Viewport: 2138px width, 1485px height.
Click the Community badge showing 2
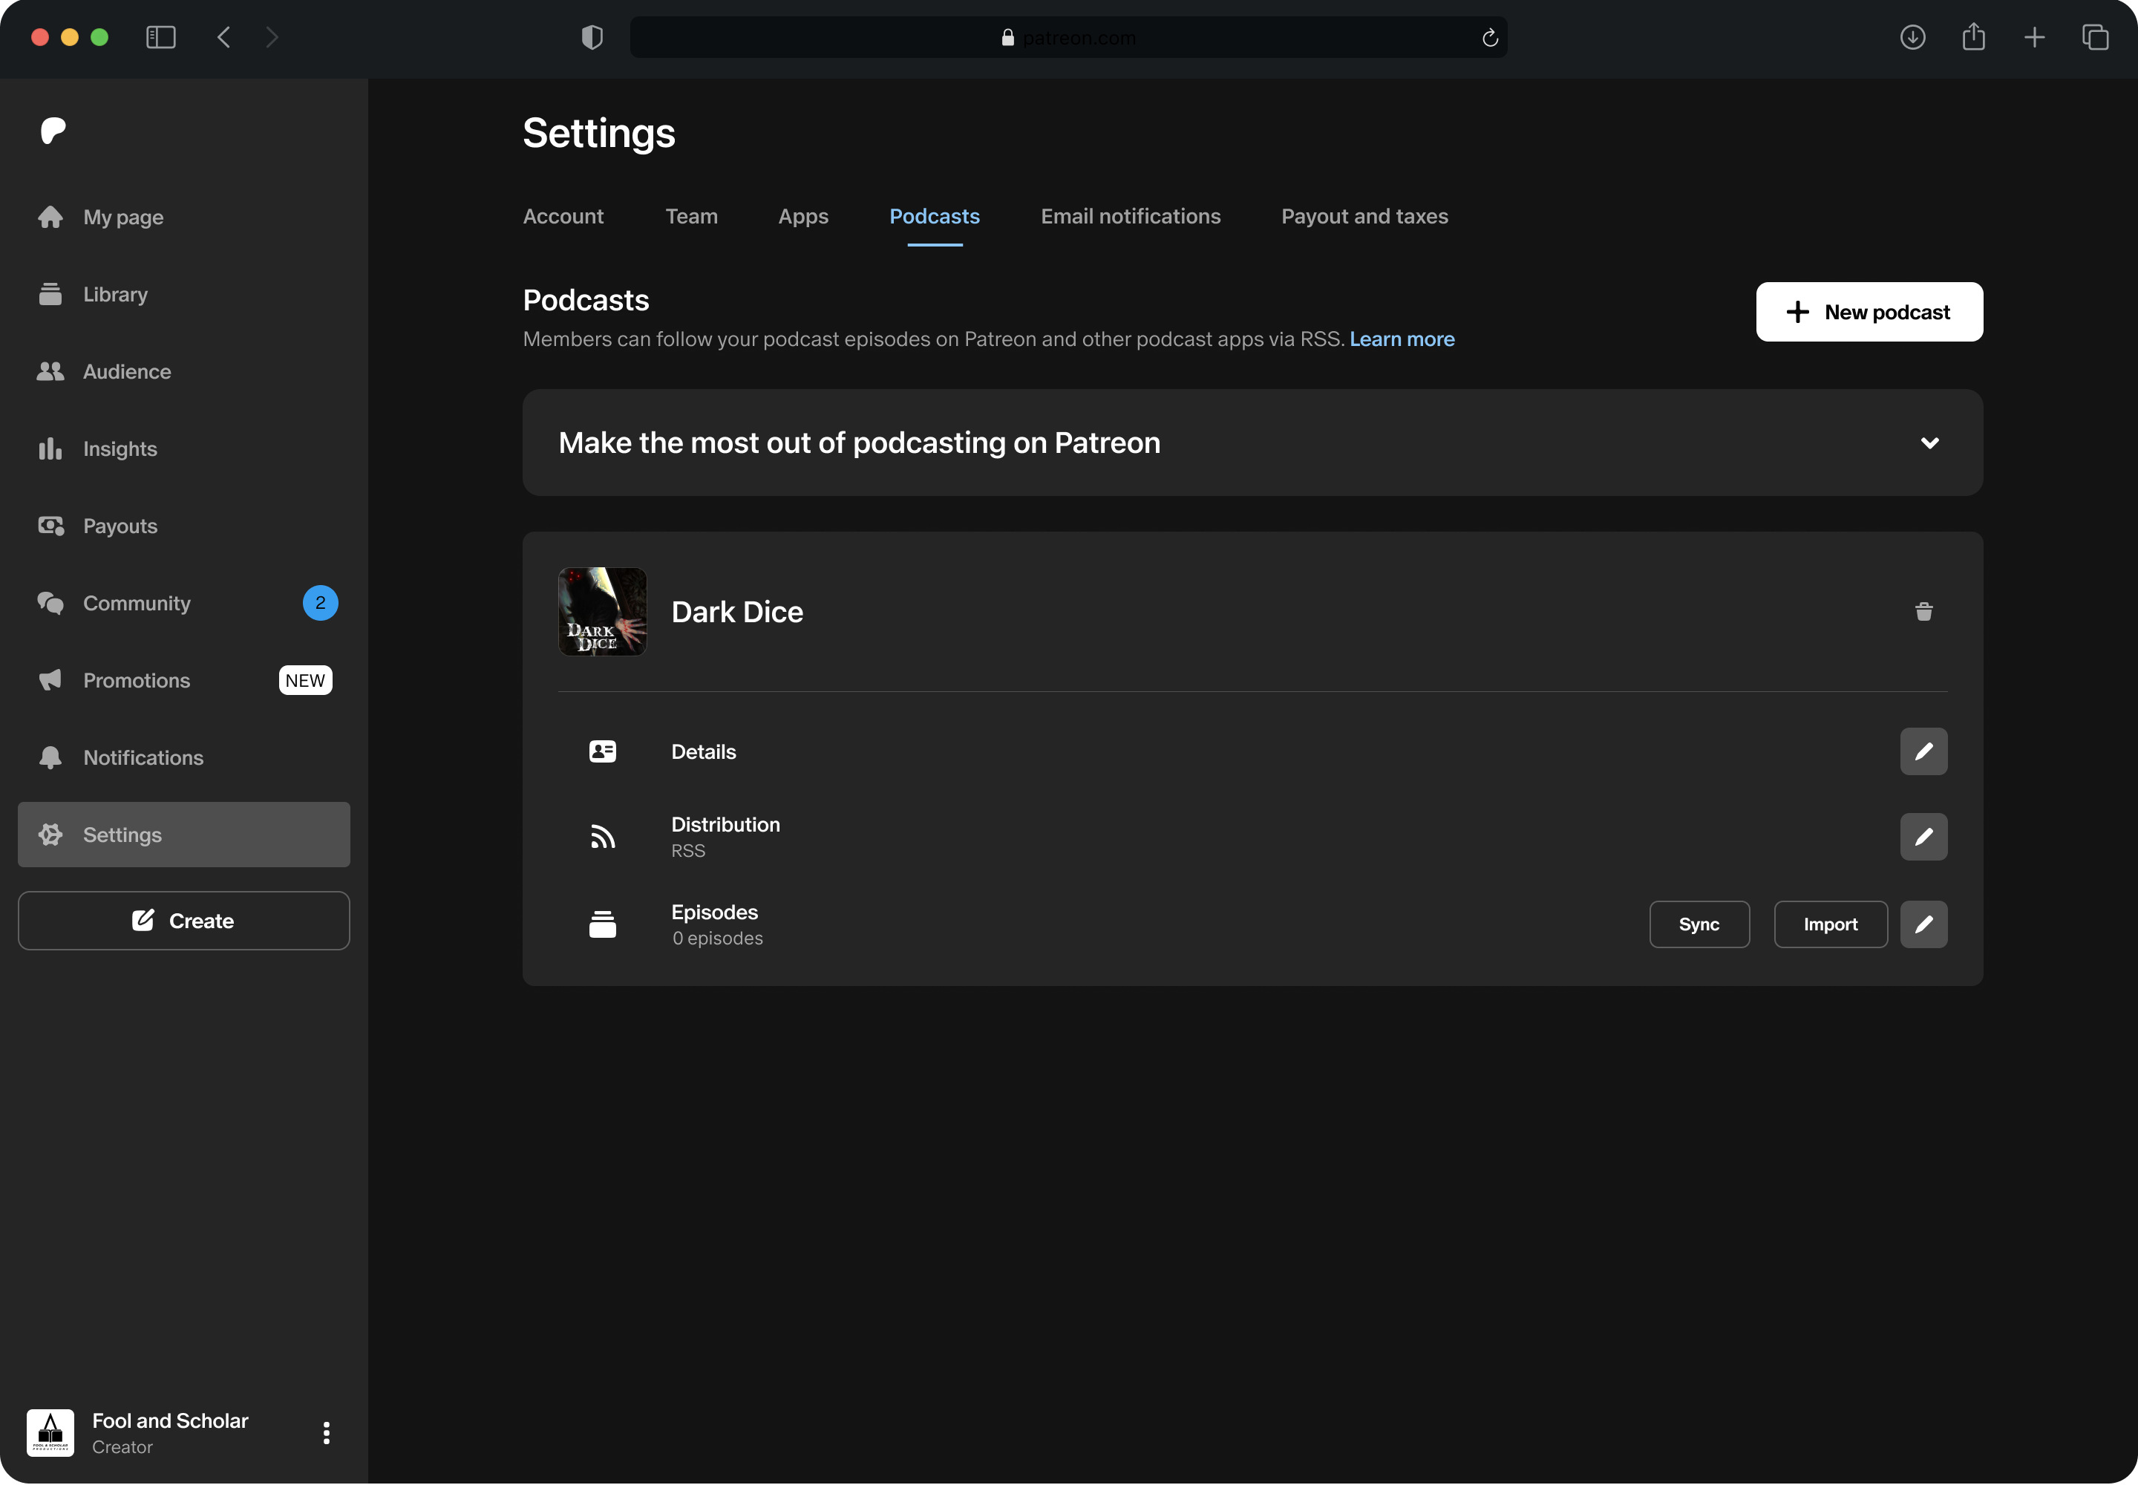[320, 603]
